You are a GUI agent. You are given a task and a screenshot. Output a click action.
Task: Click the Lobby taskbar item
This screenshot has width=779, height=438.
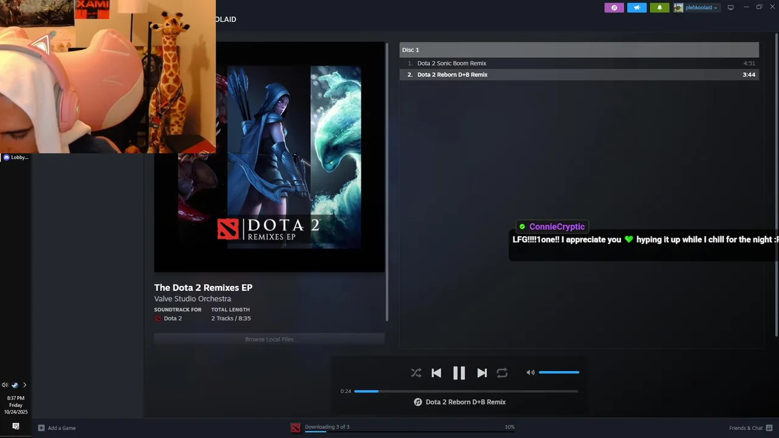coord(16,158)
